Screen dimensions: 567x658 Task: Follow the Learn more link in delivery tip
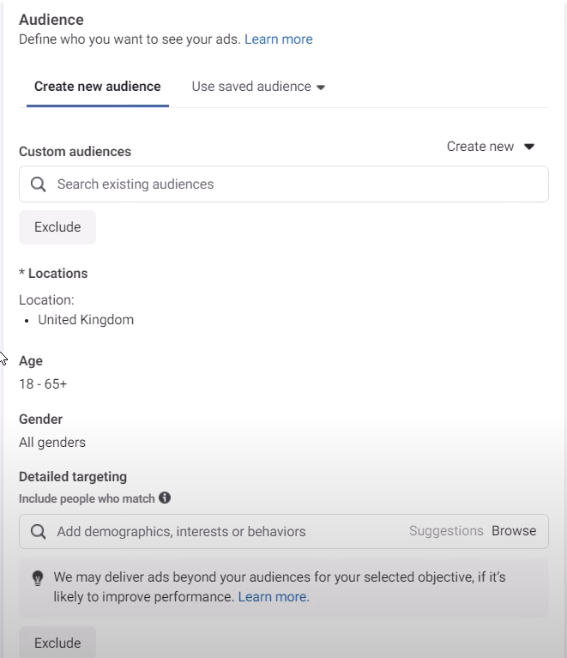point(273,597)
